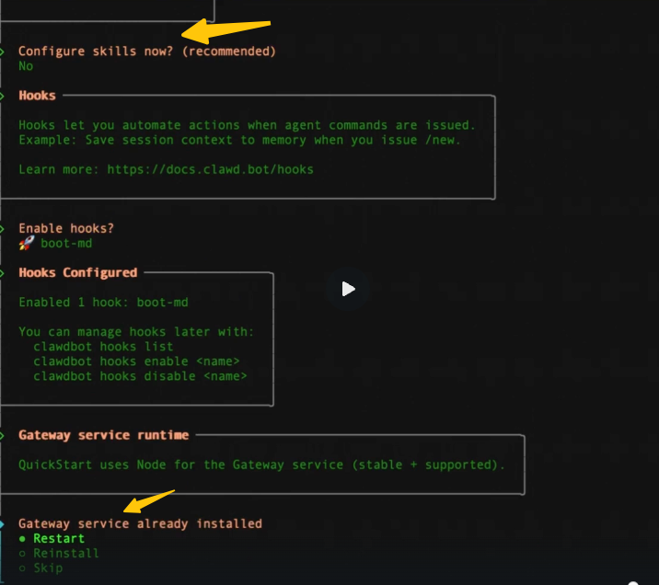This screenshot has width=659, height=585.
Task: Click the green diamond beside Hooks heading
Action: tap(3, 96)
